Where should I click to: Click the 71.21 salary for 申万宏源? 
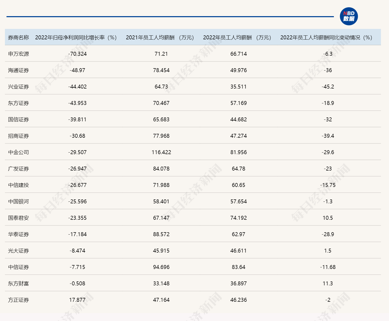point(161,54)
